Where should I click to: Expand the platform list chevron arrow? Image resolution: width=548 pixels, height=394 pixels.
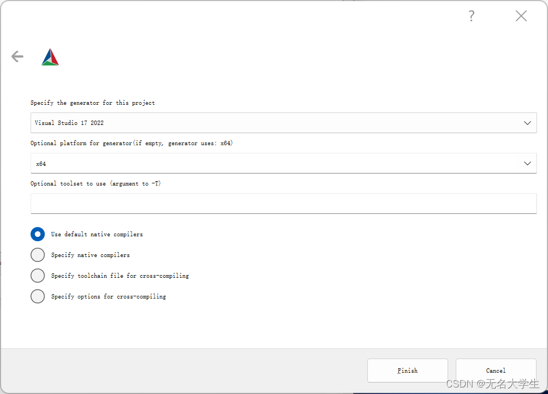(x=527, y=164)
